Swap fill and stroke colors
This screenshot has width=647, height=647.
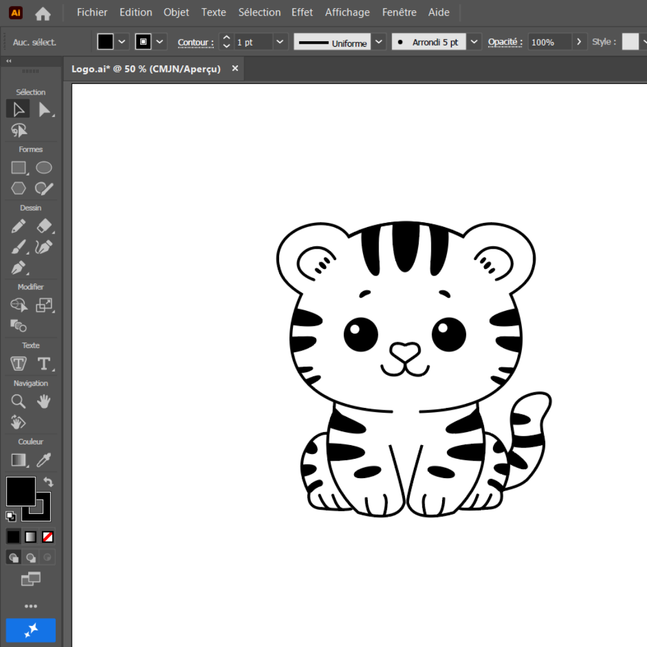coord(48,482)
